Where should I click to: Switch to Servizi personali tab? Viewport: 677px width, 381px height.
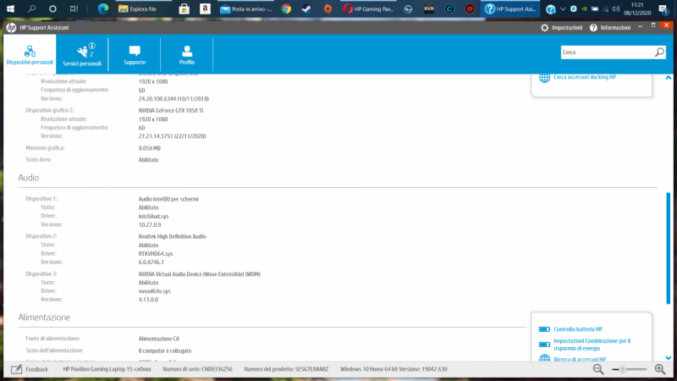82,55
